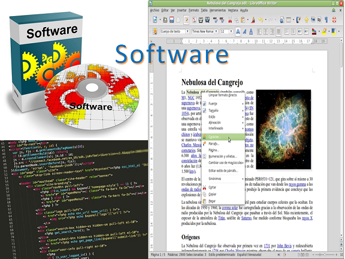Viewport: 345px width, 259px height.
Task: Click the Open file icon
Action: pyautogui.click(x=165, y=20)
